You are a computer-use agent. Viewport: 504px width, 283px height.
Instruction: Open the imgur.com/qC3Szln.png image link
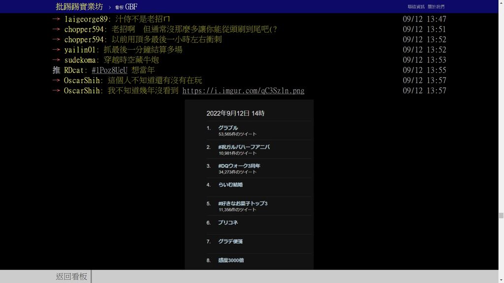[243, 91]
